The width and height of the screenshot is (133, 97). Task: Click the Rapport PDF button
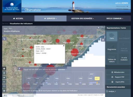click(x=118, y=77)
